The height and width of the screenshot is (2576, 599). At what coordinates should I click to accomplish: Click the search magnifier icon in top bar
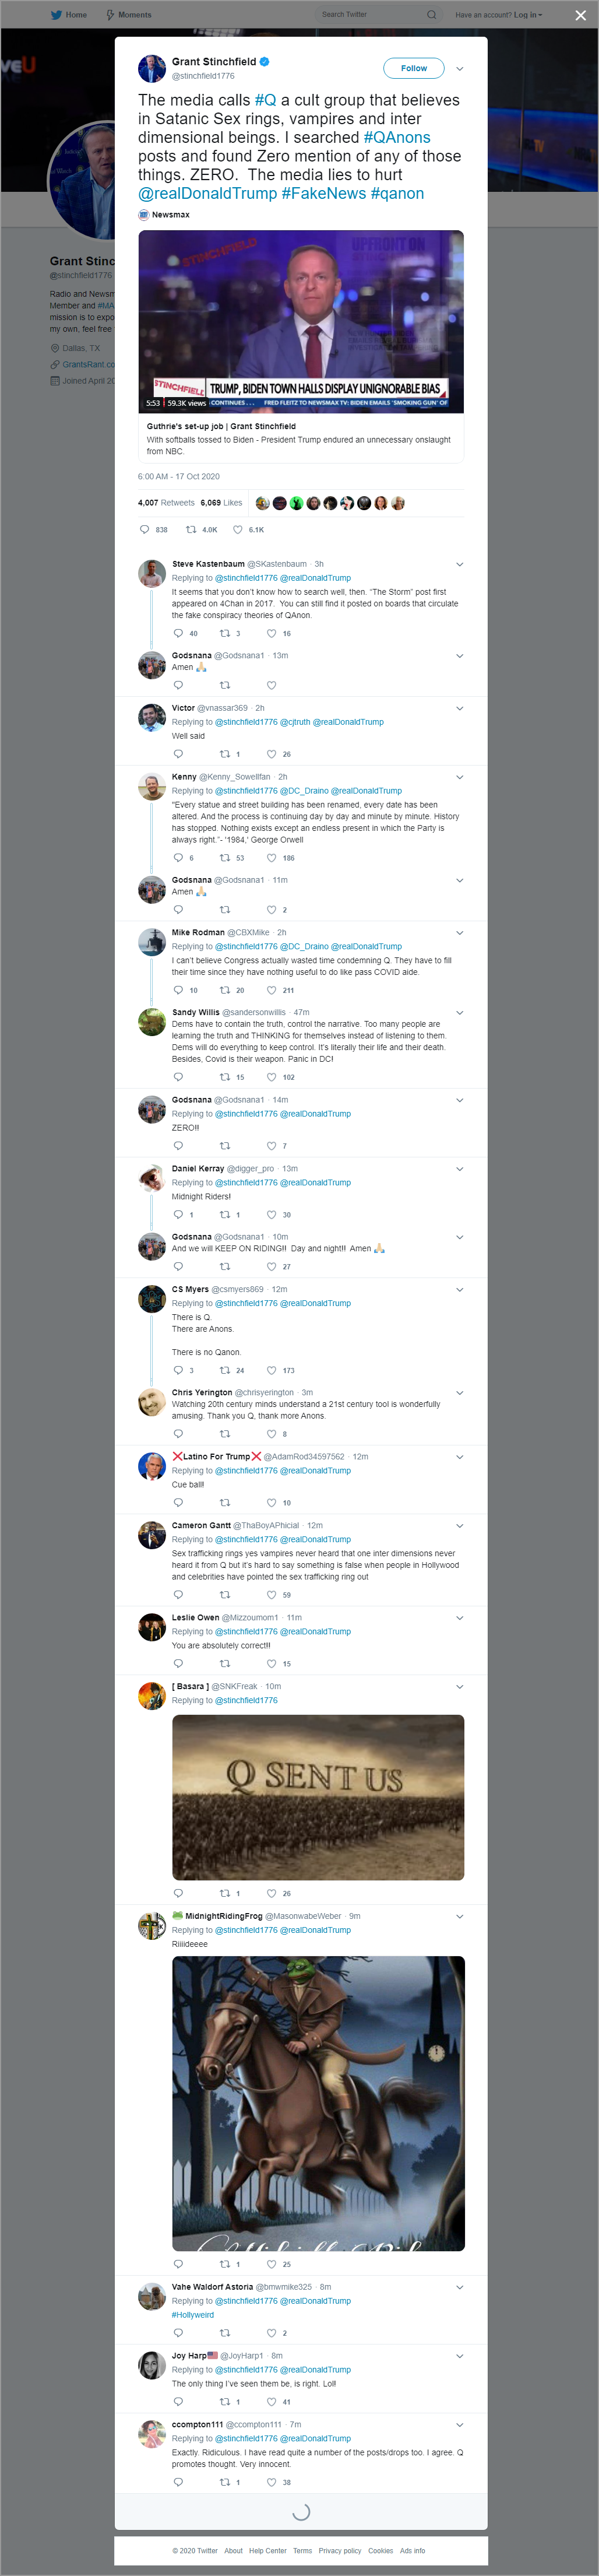click(431, 15)
